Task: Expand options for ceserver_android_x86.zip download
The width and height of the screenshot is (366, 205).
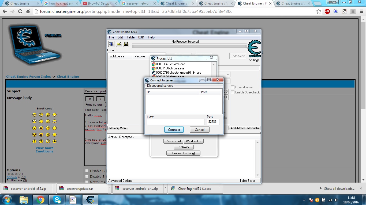Action: (54, 188)
